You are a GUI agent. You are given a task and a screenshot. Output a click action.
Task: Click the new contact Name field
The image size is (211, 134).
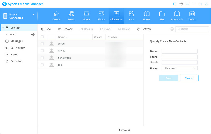[x=180, y=51]
